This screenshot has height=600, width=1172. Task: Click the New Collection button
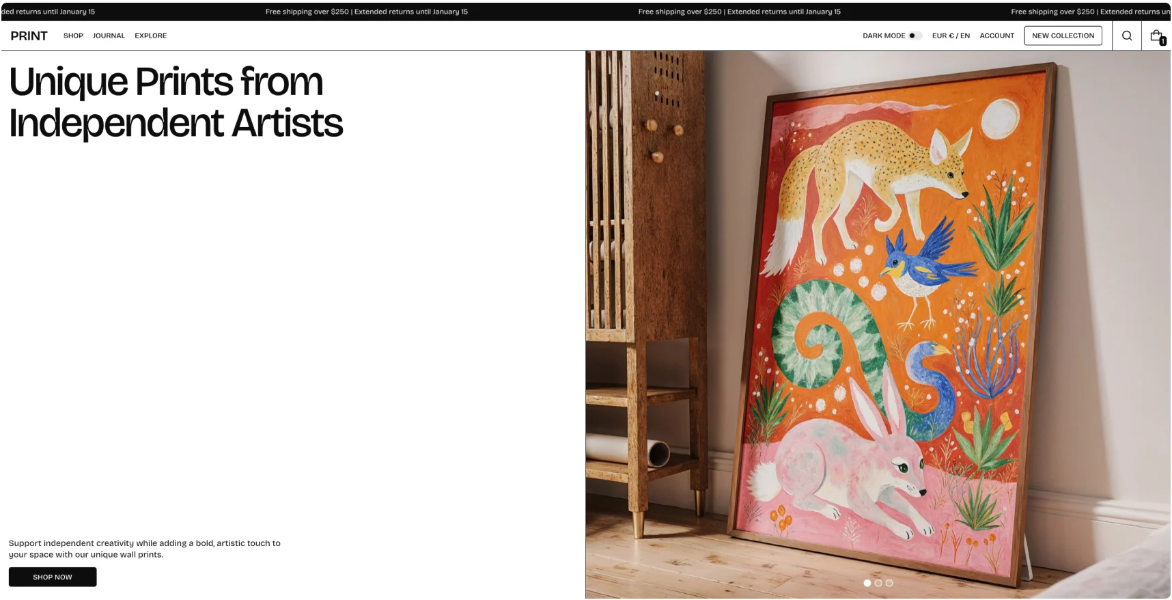pos(1063,36)
